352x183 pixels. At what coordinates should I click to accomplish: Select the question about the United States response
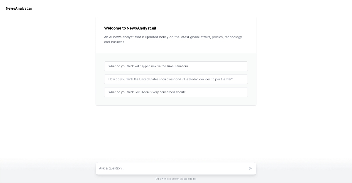170,79
